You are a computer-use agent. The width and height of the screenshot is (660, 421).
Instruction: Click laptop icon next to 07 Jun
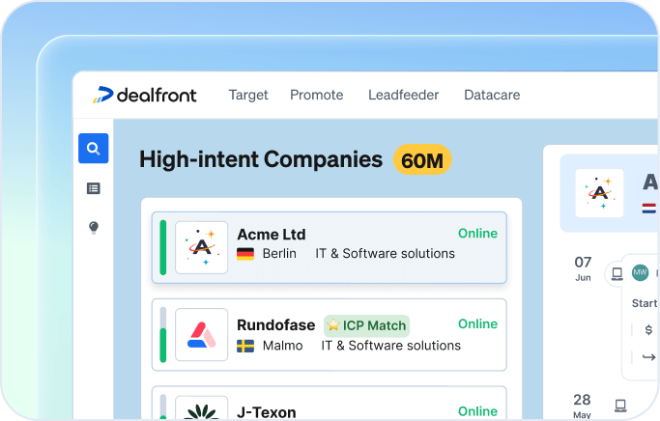coord(617,274)
